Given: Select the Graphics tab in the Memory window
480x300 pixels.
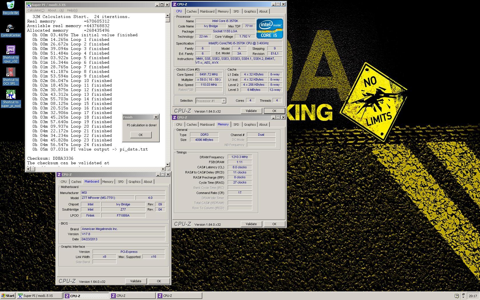Looking at the screenshot, I should point(250,125).
